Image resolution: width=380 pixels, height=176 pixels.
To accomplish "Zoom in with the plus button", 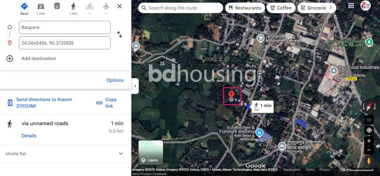I will [369, 141].
